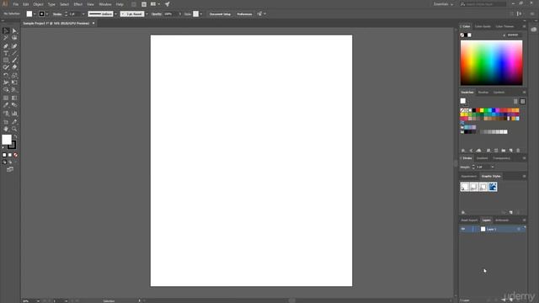Open the Layers panel options menu
The width and height of the screenshot is (539, 303).
[524, 221]
